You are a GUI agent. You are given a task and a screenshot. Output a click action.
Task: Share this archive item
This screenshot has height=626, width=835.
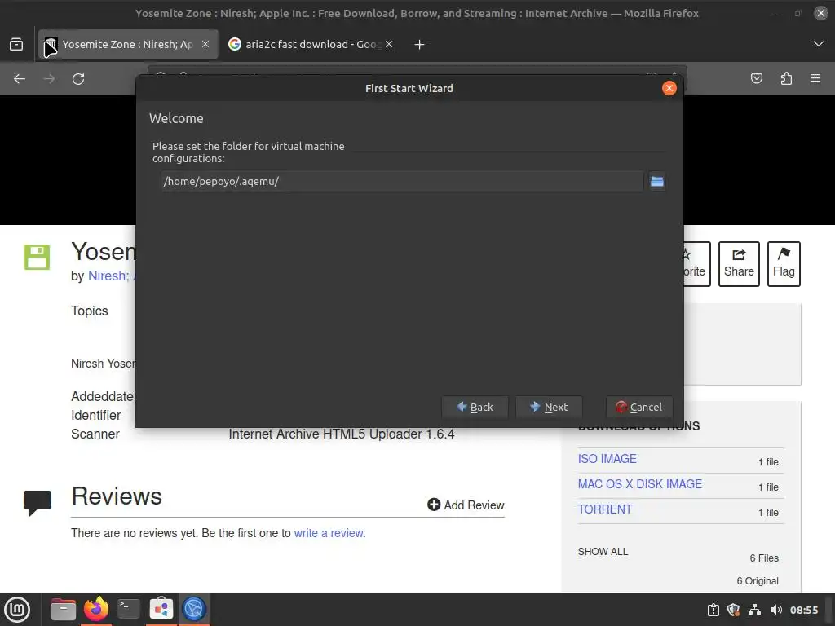(x=739, y=264)
